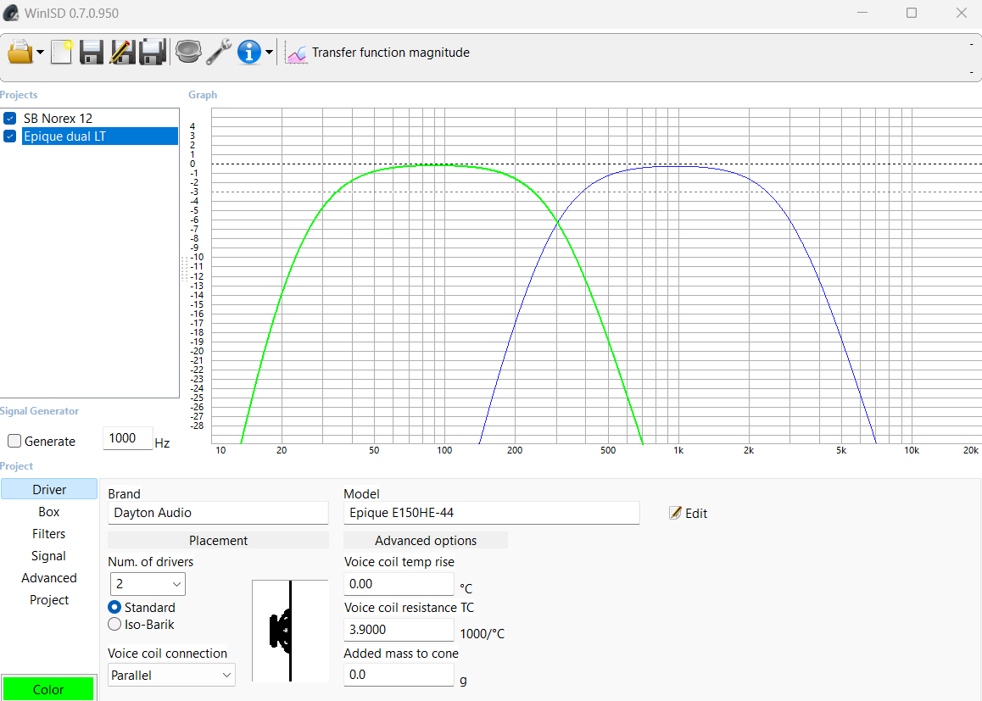Click the blue info icon
The image size is (982, 701).
[x=249, y=52]
